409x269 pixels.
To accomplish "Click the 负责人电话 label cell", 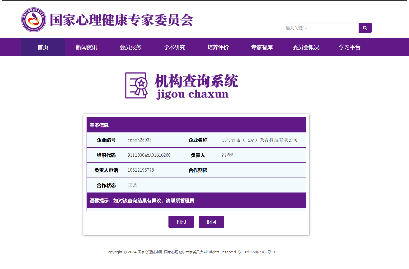I will [106, 170].
